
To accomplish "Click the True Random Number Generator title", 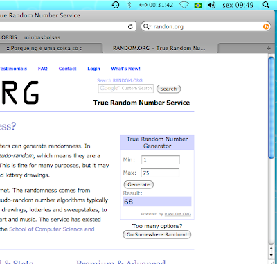I will 157,143.
